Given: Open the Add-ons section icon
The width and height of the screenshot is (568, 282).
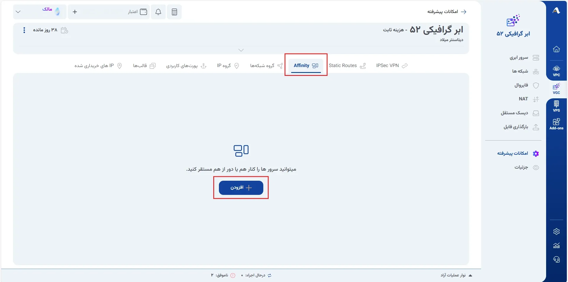Looking at the screenshot, I should click(556, 124).
